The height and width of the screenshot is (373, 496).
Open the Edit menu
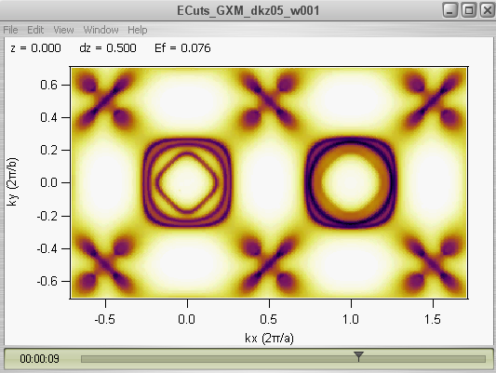35,30
